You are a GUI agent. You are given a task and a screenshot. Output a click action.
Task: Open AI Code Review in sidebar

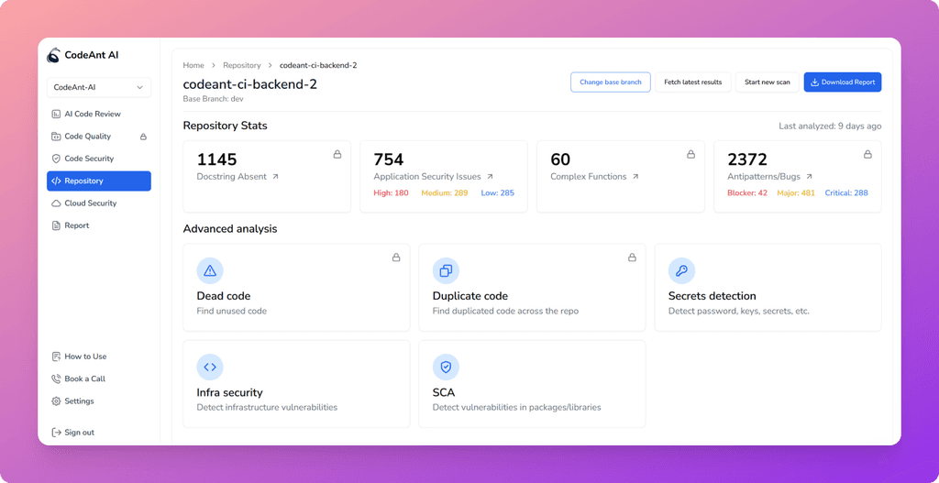point(99,114)
